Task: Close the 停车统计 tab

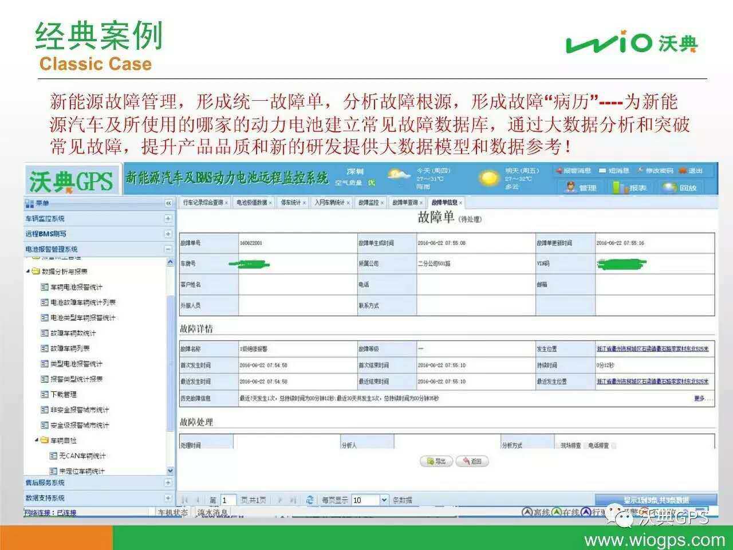Action: (x=304, y=203)
